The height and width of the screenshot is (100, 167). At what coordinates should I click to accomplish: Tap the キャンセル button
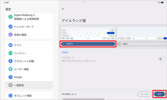(144, 94)
